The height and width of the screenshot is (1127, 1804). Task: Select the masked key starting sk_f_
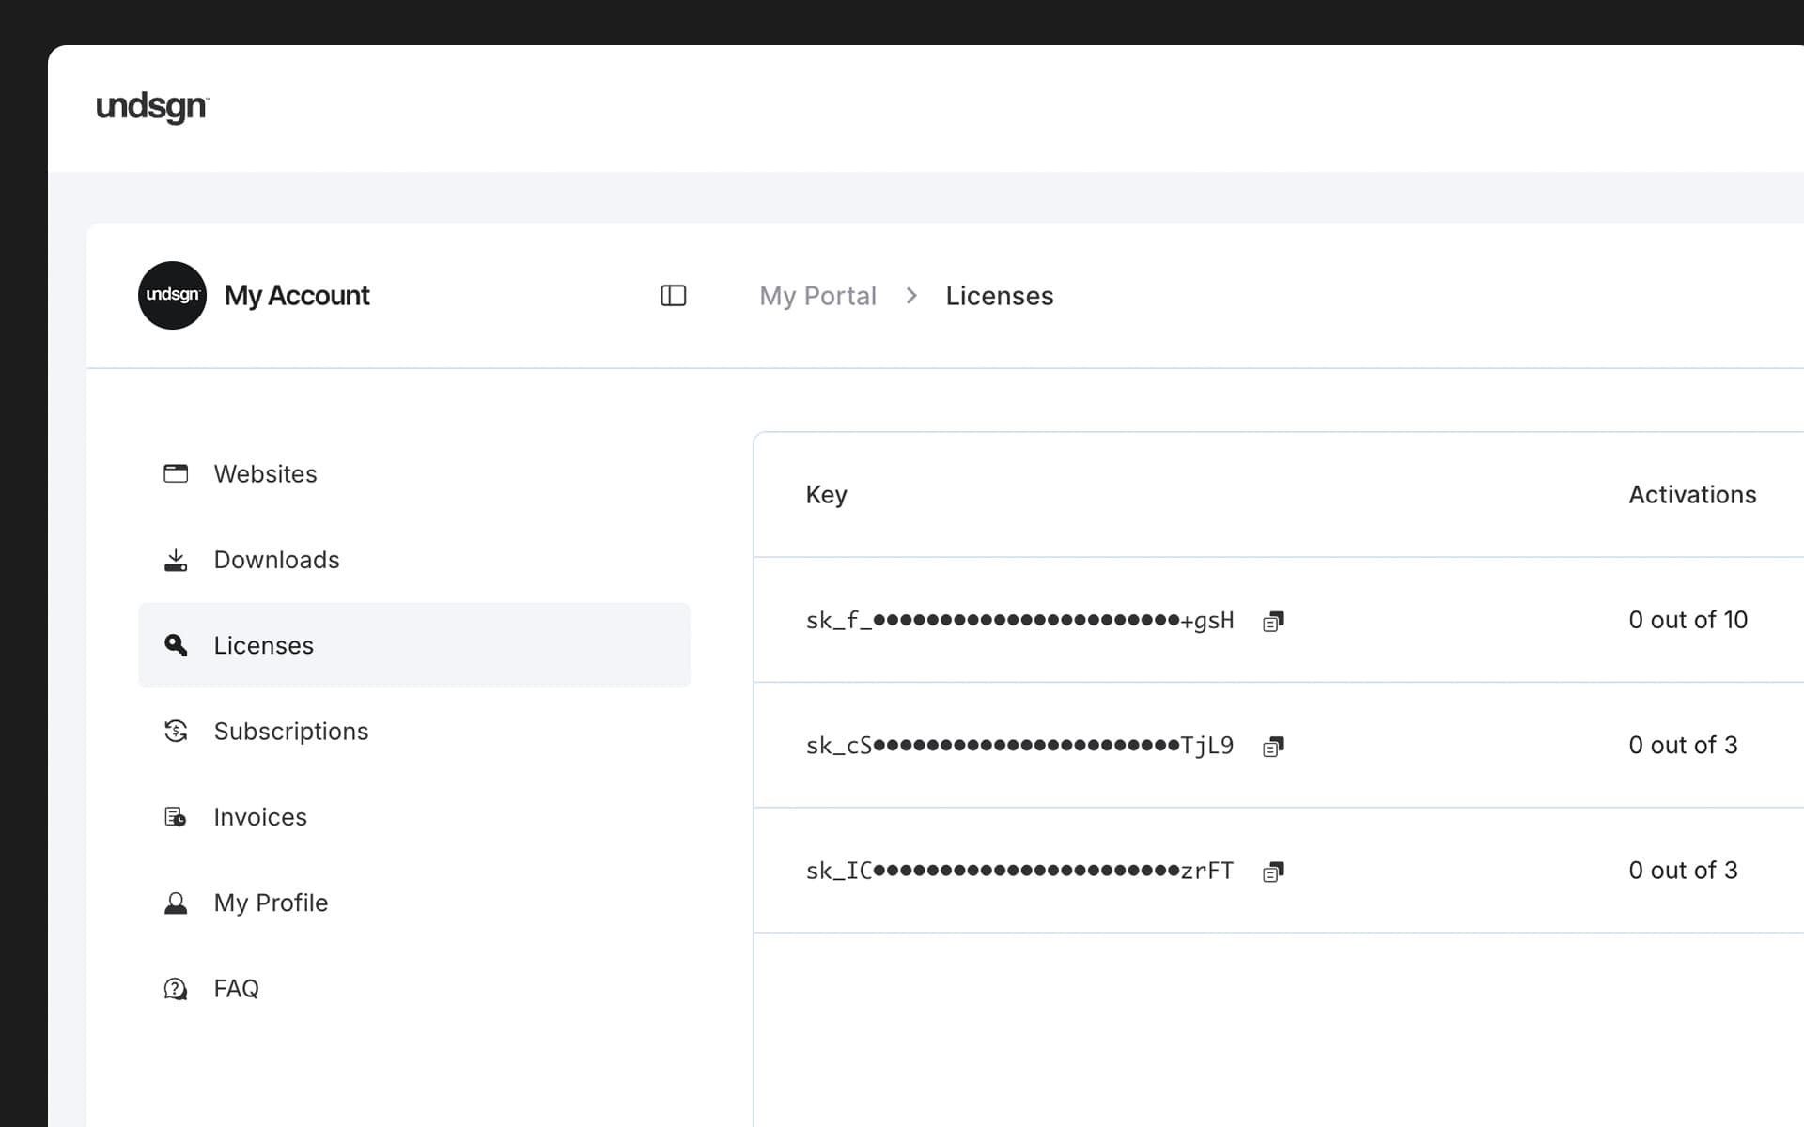coord(1019,621)
